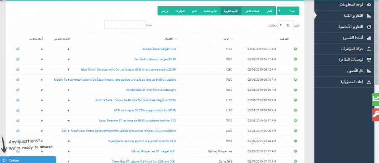Open the 50 entries per page dropdown

286,25
